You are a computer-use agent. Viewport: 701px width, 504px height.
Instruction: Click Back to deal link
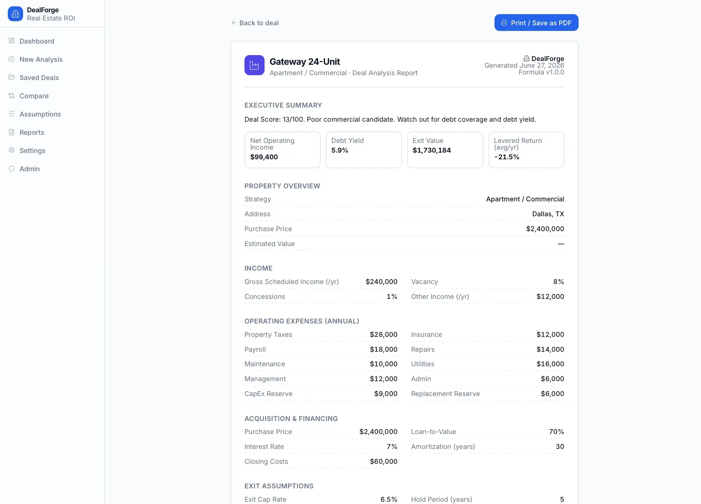pos(255,23)
